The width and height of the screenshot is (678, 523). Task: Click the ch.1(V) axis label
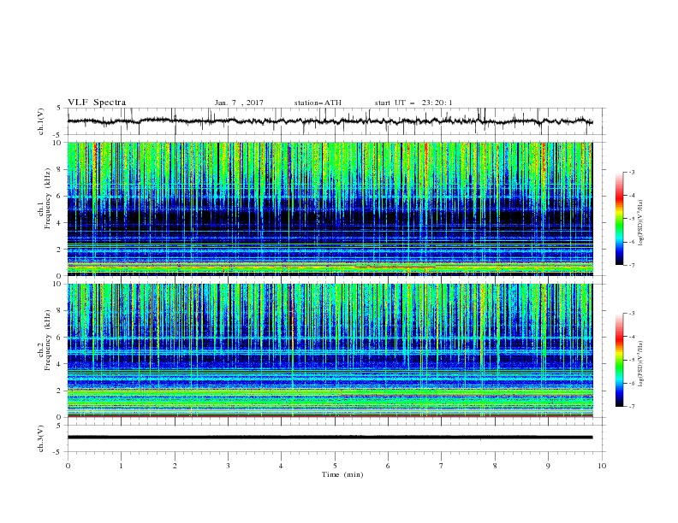click(x=41, y=121)
